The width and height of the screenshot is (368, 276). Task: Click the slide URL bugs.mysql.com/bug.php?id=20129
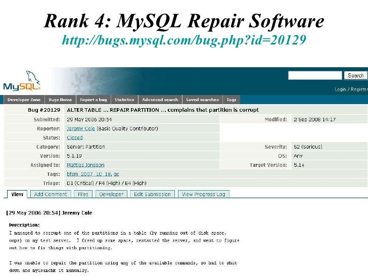click(x=184, y=40)
